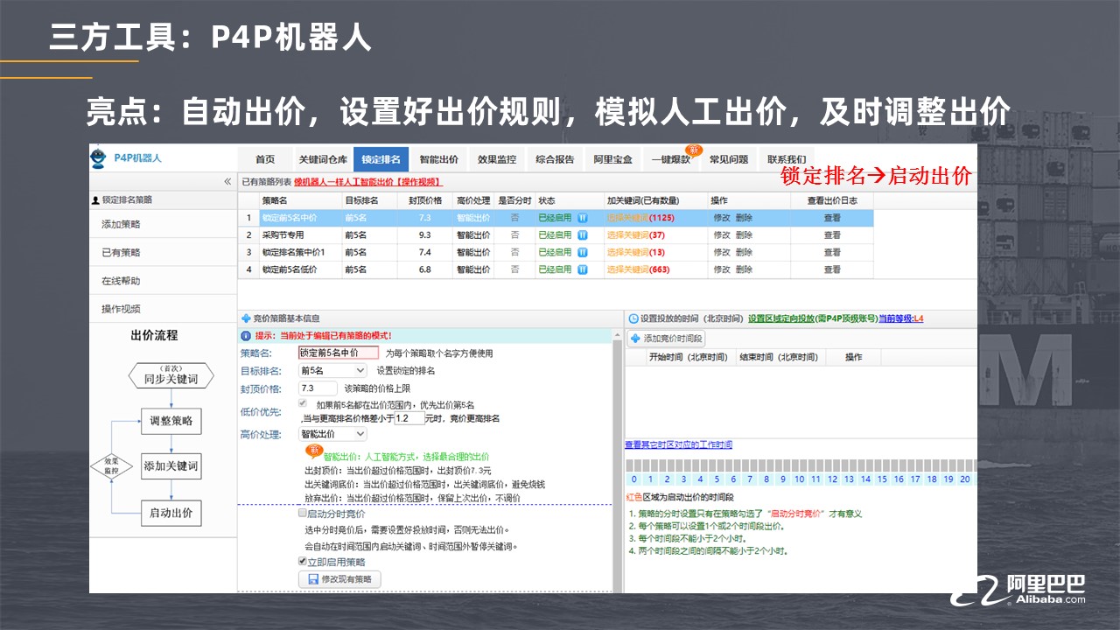The image size is (1120, 630).
Task: Click 查看 bid log for 锁定前5名中价
Action: tap(832, 218)
